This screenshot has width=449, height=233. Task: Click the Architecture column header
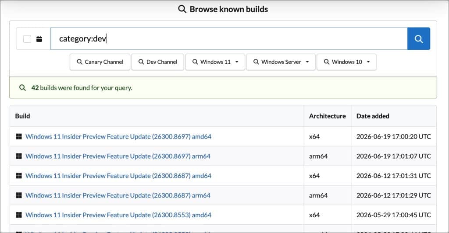pyautogui.click(x=327, y=116)
